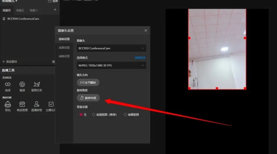Viewport: 277px width, 154px height.
Task: Click the 水平翻转 horizontal flip button
Action: (x=88, y=82)
